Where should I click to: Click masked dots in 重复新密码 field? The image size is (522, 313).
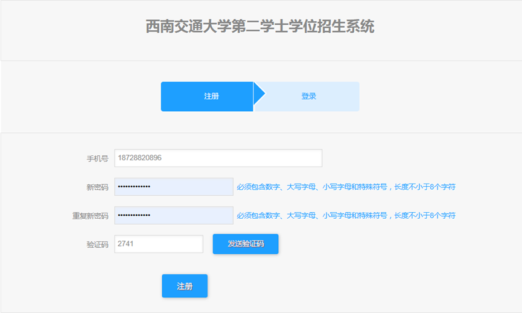click(134, 215)
